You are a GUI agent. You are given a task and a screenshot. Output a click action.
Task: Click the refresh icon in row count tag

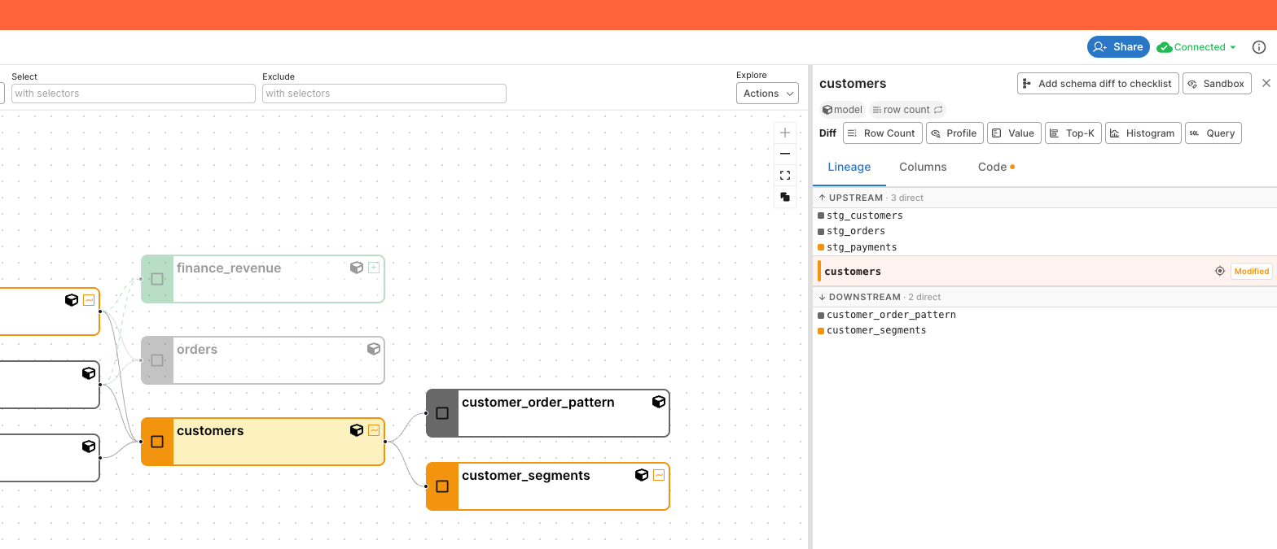coord(938,110)
